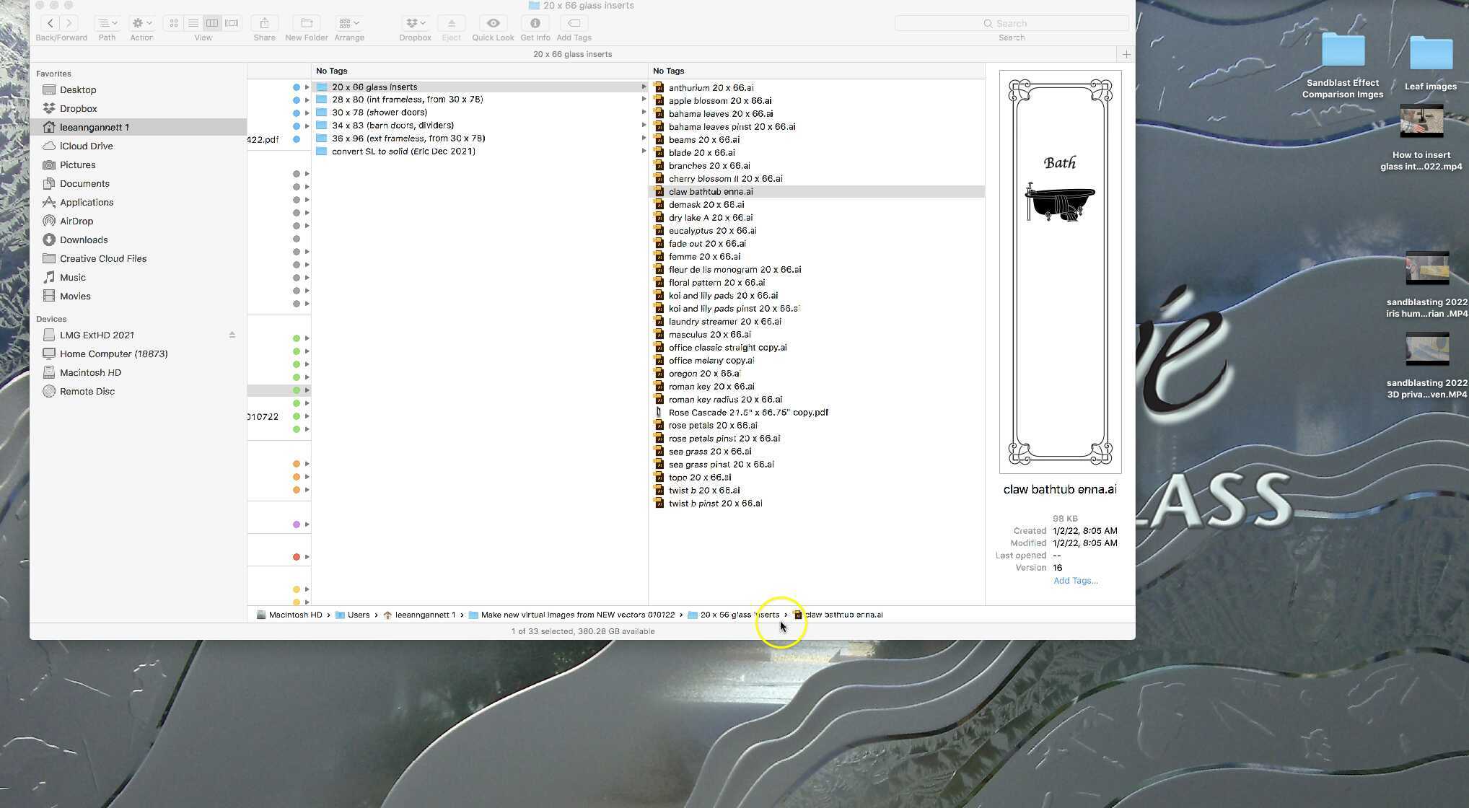Screen dimensions: 1469x808
Task: Switch to list view mode
Action: tap(193, 23)
